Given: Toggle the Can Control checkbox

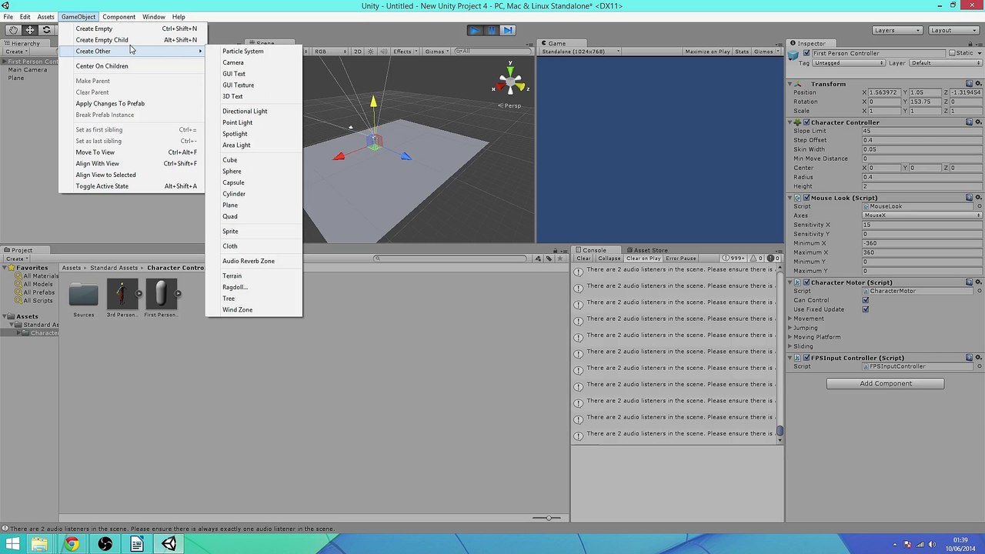Looking at the screenshot, I should point(866,300).
